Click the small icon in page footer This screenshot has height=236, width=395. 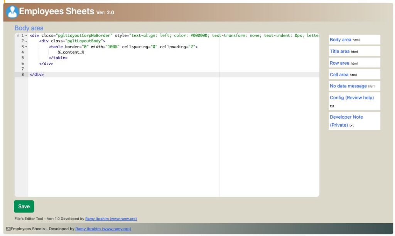pos(8,229)
